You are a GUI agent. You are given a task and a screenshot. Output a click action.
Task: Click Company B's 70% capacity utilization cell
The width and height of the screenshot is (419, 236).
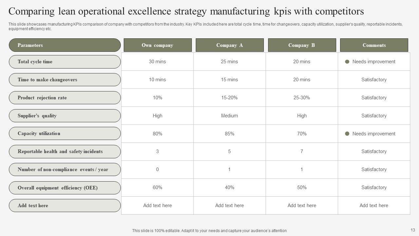[x=302, y=134]
